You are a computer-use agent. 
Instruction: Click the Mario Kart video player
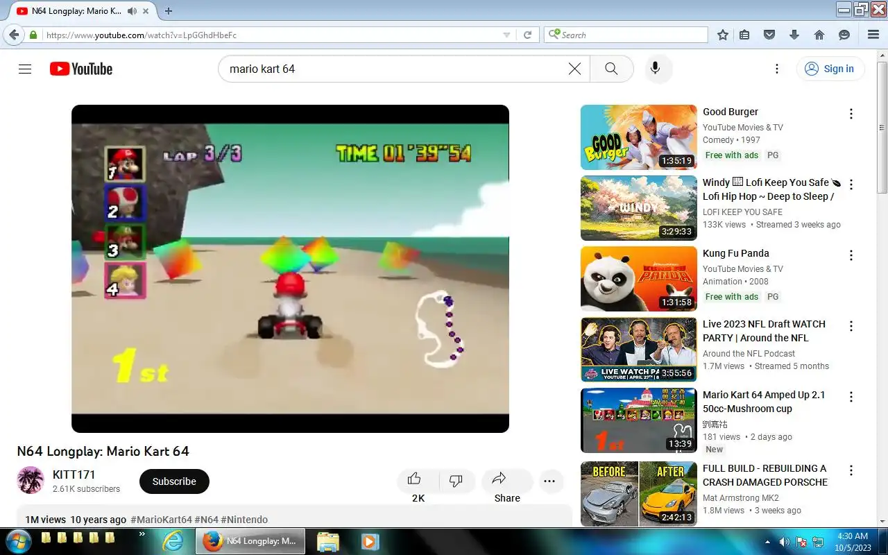coord(290,268)
